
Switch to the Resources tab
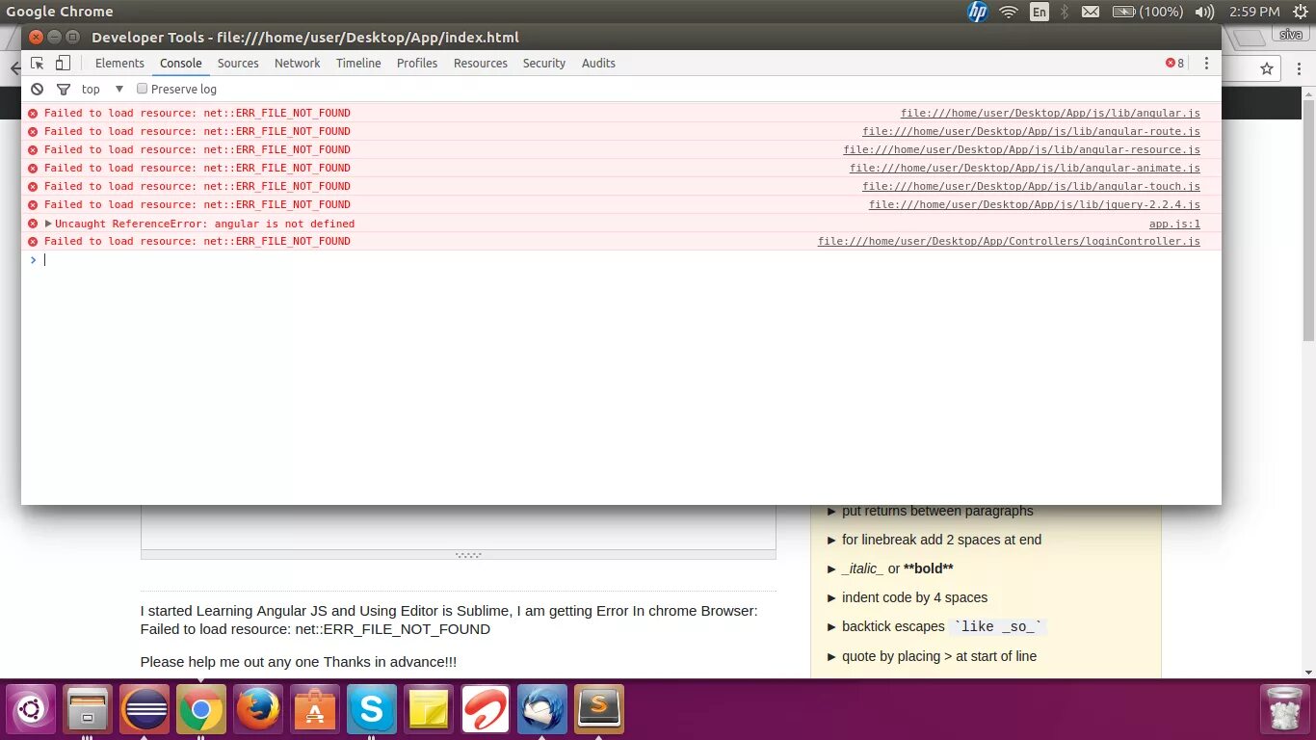click(481, 63)
